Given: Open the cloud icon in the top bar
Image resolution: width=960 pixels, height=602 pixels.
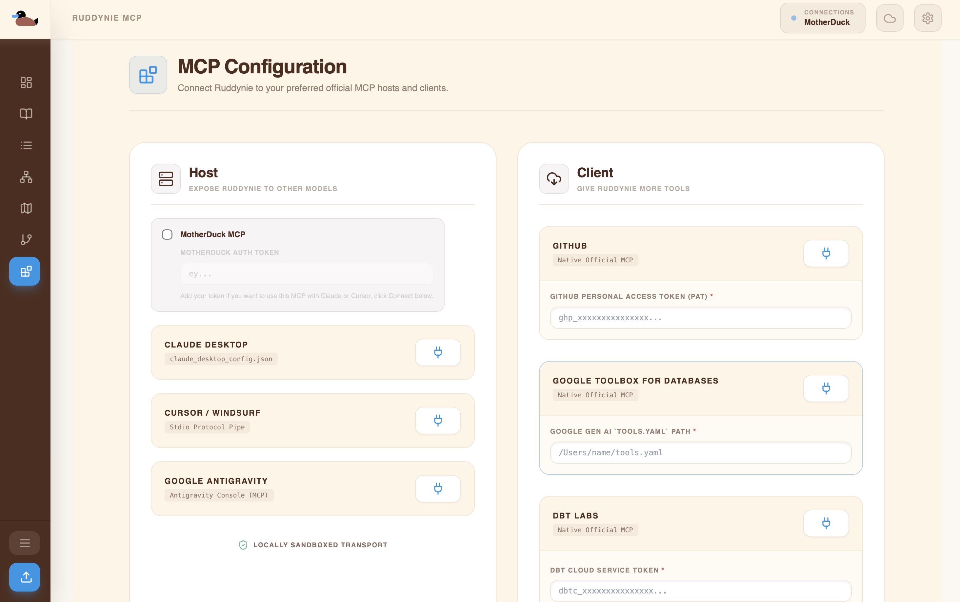Looking at the screenshot, I should [x=890, y=17].
